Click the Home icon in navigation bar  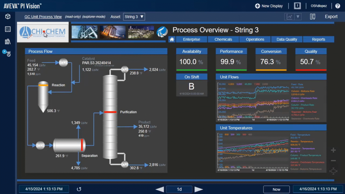tap(172, 39)
